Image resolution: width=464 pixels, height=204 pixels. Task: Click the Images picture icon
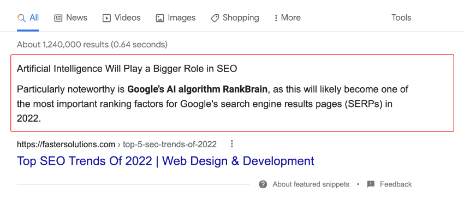click(x=160, y=18)
